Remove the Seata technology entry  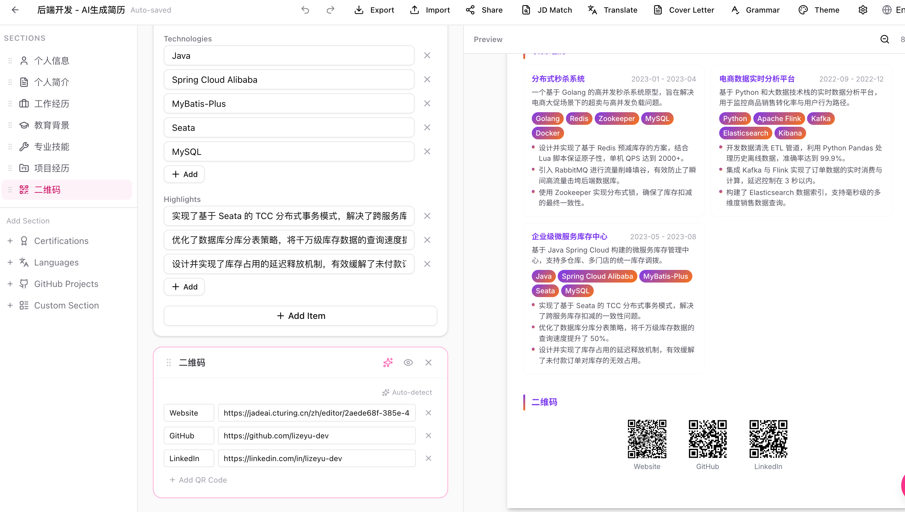click(427, 127)
